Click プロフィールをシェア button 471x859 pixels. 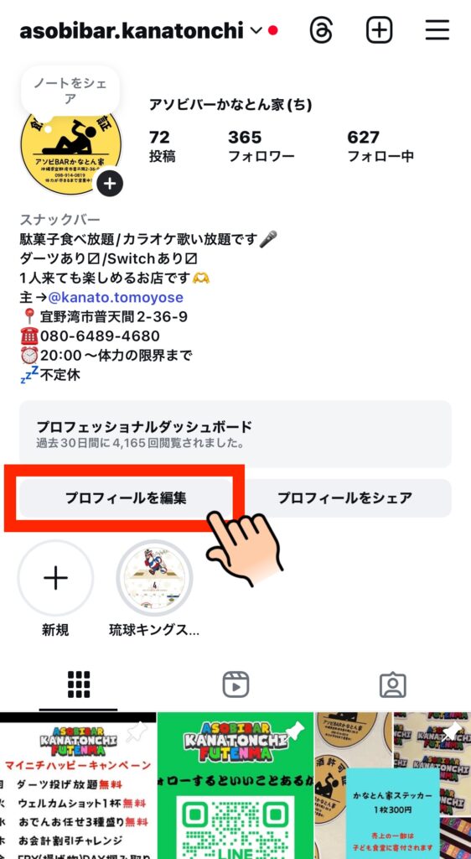(x=344, y=498)
